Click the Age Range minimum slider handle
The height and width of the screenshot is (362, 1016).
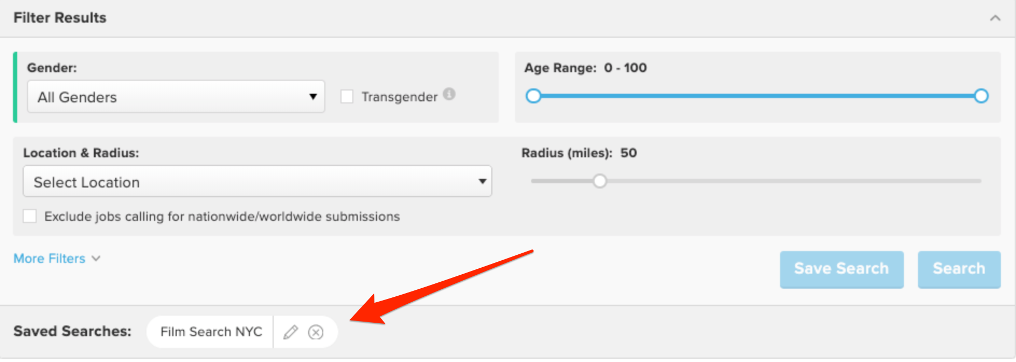(x=533, y=96)
